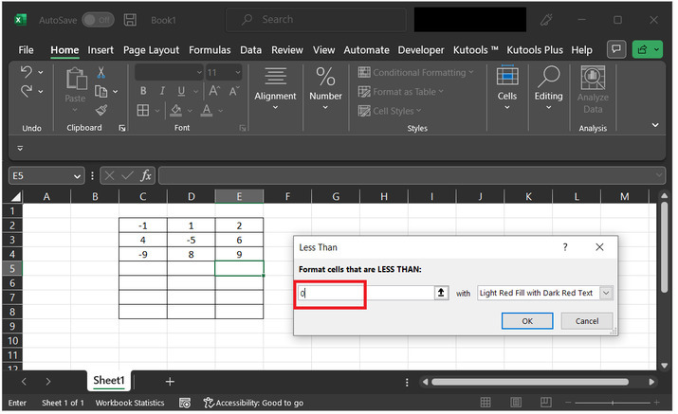Click the pen drawing icon in title bar
Image resolution: width=678 pixels, height=414 pixels.
coord(546,20)
